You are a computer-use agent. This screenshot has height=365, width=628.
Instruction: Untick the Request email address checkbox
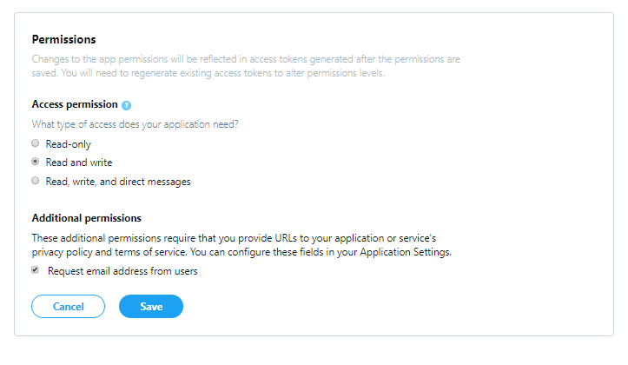[36, 270]
